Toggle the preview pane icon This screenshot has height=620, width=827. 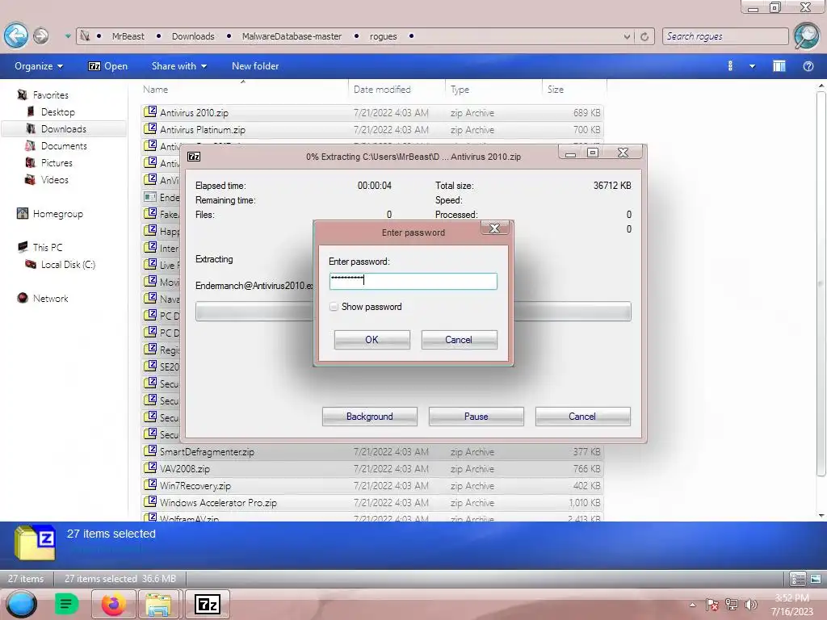tap(779, 66)
